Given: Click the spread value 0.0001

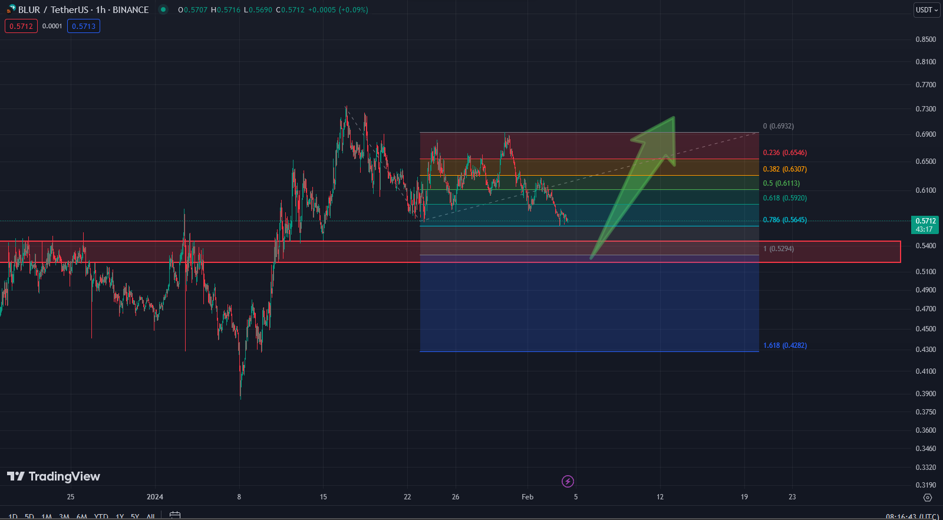Looking at the screenshot, I should [x=52, y=26].
